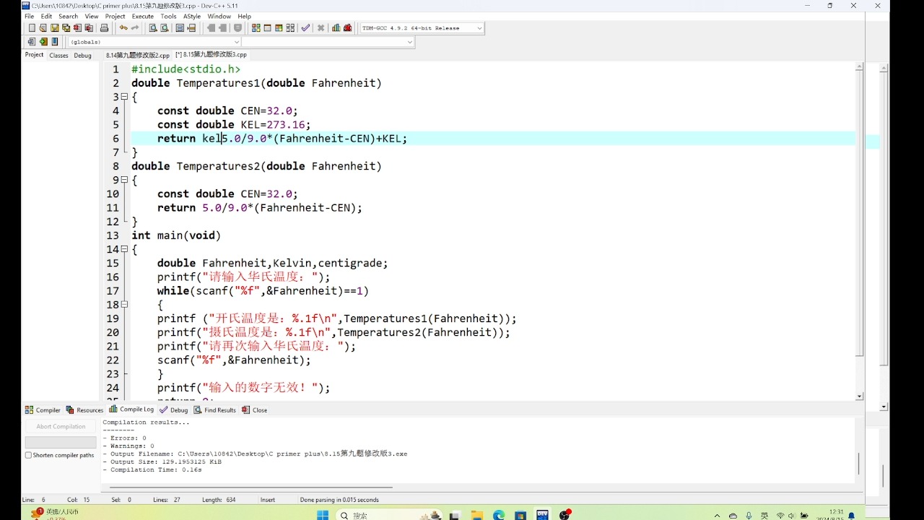
Task: Open Microsoft Edge from the taskbar
Action: [499, 515]
